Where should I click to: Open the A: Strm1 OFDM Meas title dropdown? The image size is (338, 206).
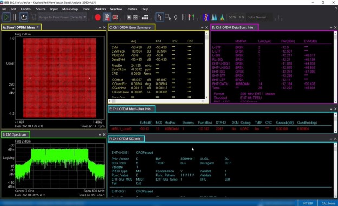click(38, 27)
